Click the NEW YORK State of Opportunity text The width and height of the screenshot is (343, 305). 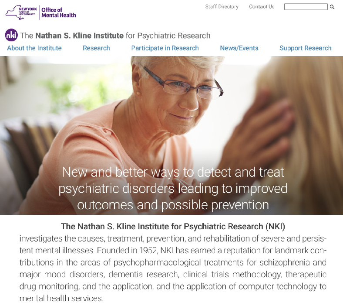coord(27,11)
